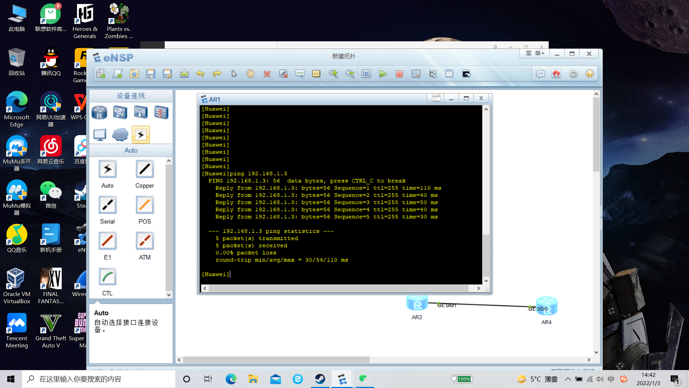689x388 pixels.
Task: Open eNSP settings gear icon
Action: (x=573, y=74)
